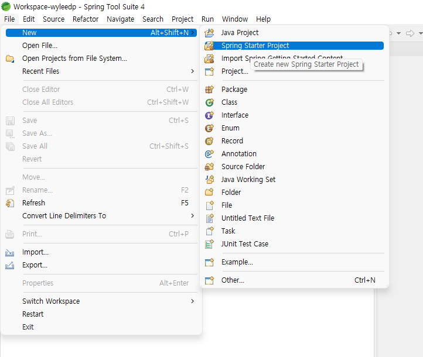
Task: Select Restart in the File menu
Action: [x=101, y=314]
